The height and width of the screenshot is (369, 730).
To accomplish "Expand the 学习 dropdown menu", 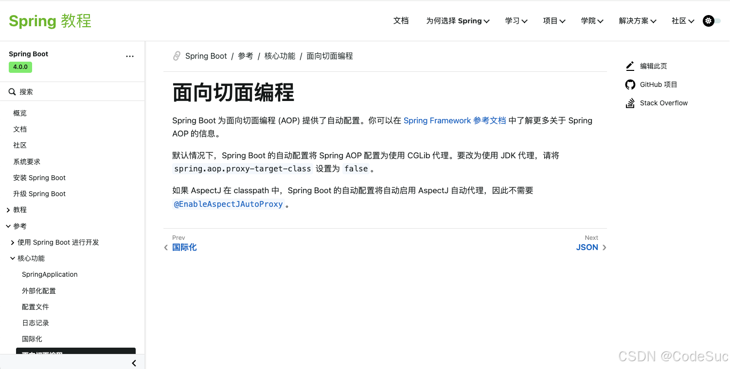I will 516,21.
